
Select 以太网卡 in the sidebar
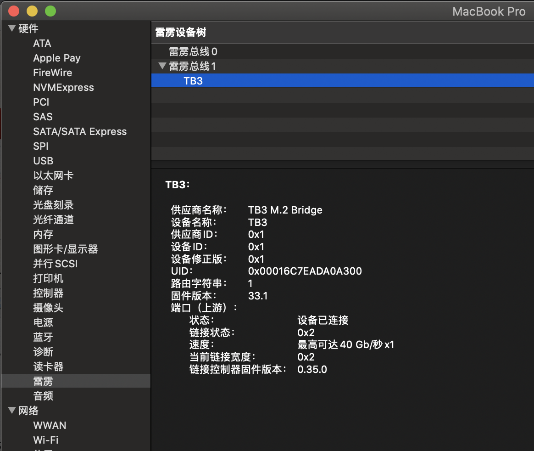pos(53,175)
